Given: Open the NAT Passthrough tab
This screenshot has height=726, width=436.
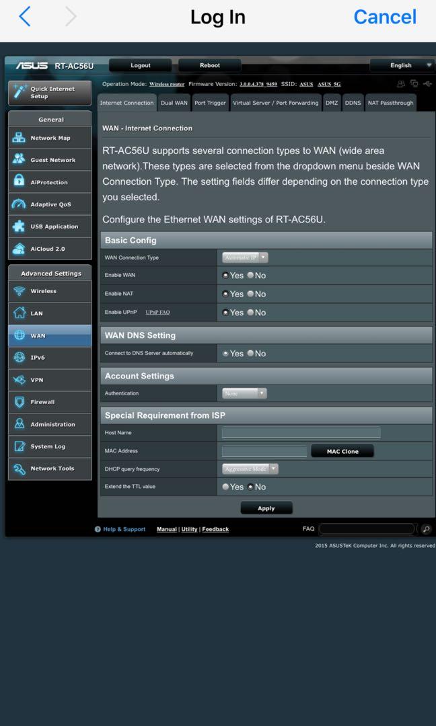Looking at the screenshot, I should [x=391, y=103].
